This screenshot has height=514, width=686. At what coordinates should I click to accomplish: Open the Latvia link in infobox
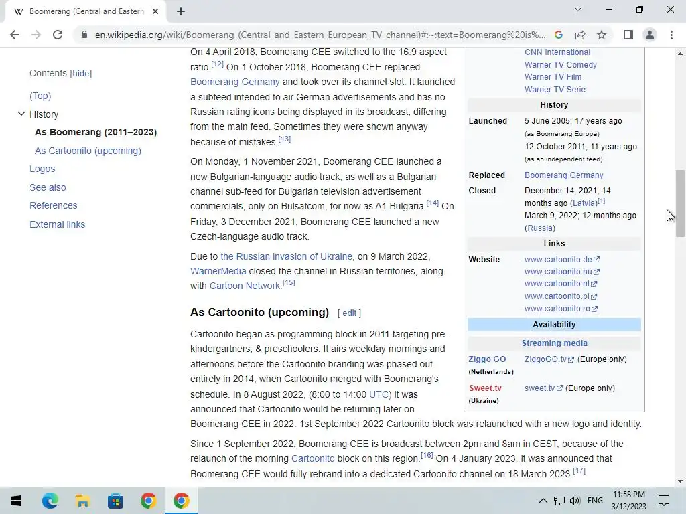click(x=584, y=203)
